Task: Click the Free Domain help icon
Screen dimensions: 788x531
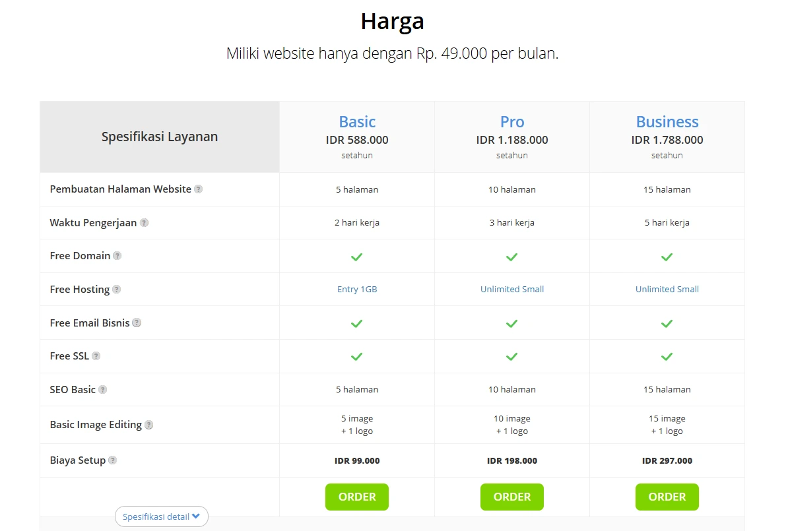Action: pos(117,256)
